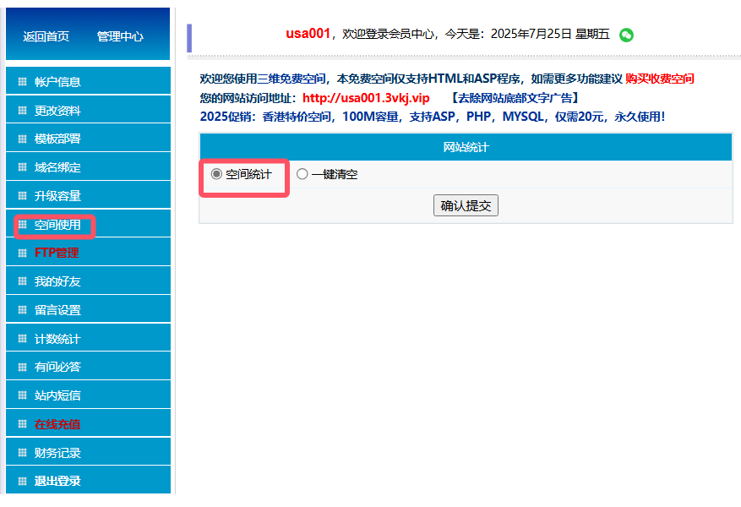Select the 一键清空 radio button
This screenshot has width=741, height=507.
pyautogui.click(x=302, y=174)
